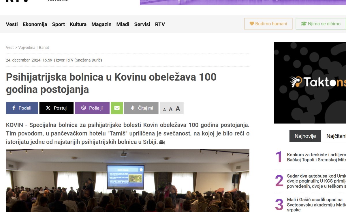Click the purple top banner ad
The image size is (346, 212).
point(243,2)
